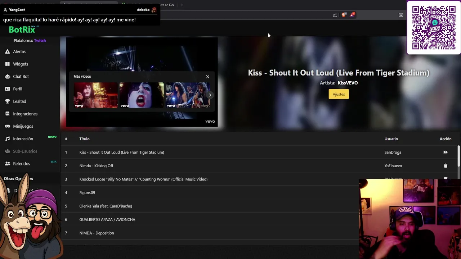461x259 pixels.
Task: Go to Perfil page
Action: pyautogui.click(x=18, y=89)
